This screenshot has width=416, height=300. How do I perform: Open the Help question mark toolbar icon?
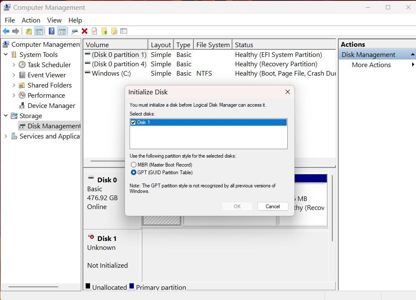click(52, 31)
